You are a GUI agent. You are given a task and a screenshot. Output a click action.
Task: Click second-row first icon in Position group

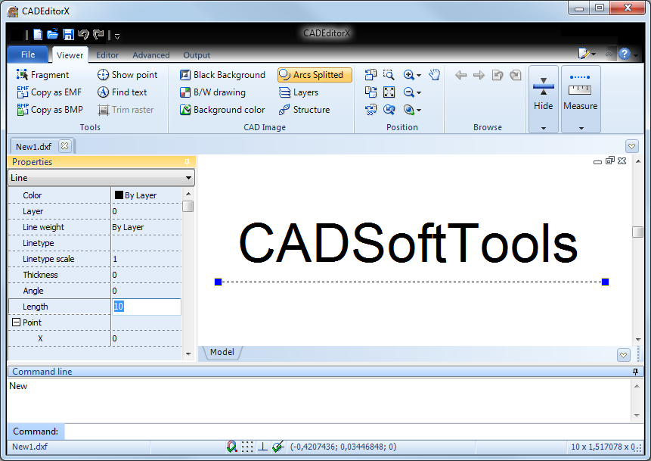[x=370, y=92]
